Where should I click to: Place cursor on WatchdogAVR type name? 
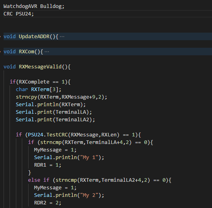[x=20, y=6]
